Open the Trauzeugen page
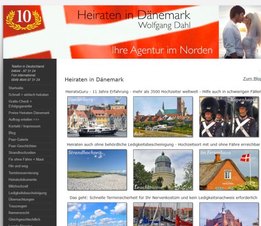Screen dimensions: 261x226 17,206
